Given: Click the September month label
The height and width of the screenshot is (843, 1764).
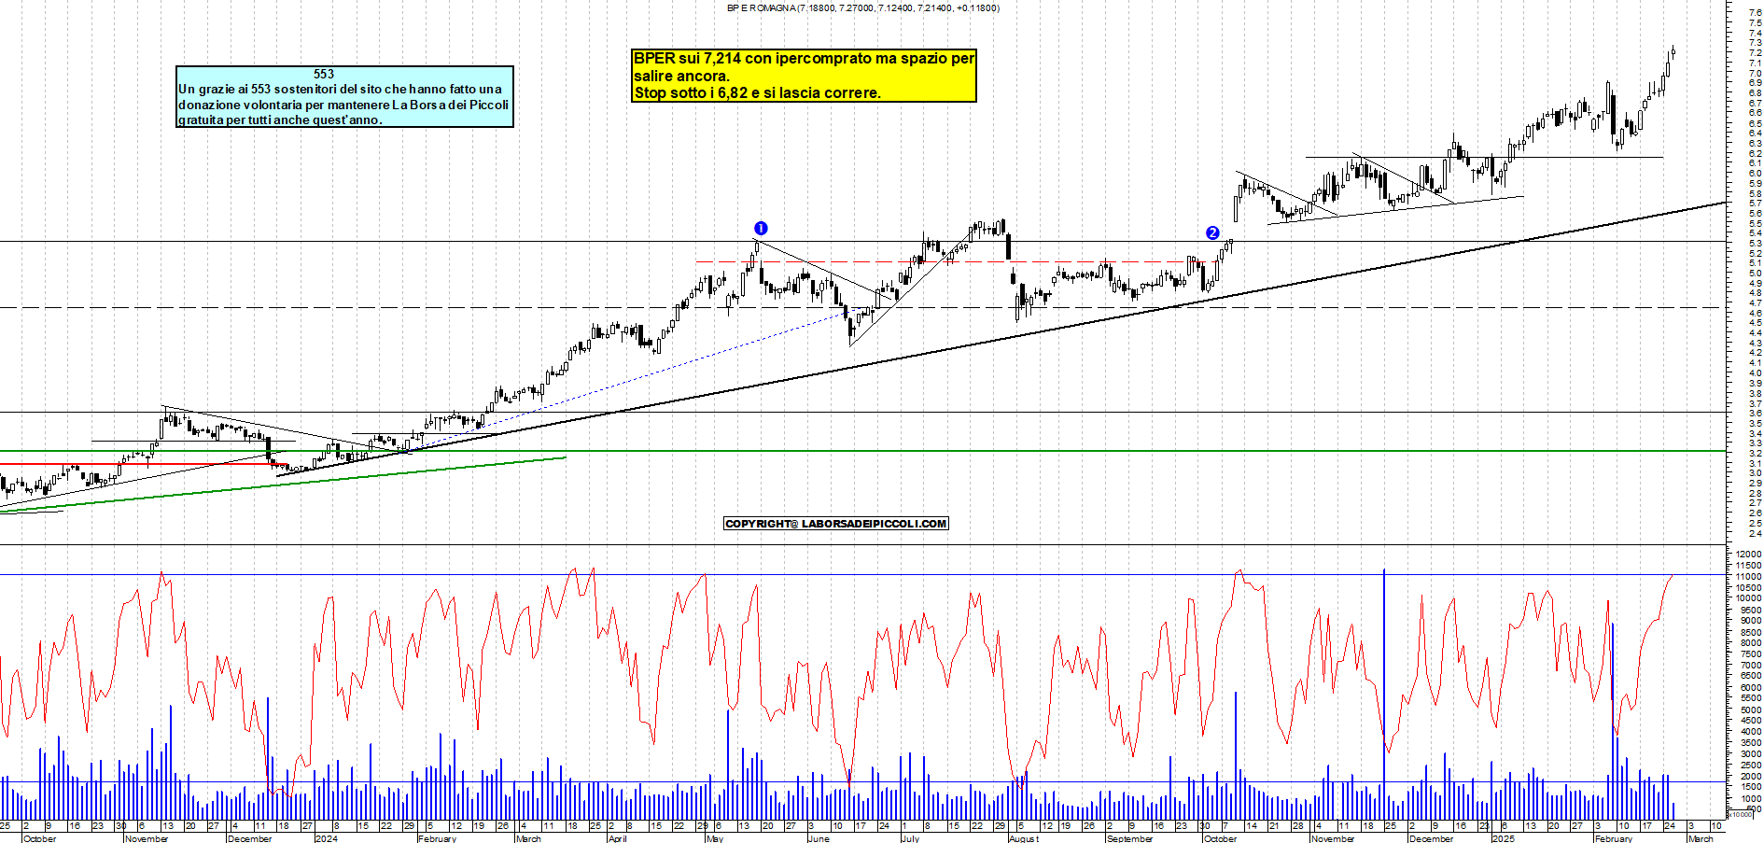Looking at the screenshot, I should 1129,838.
